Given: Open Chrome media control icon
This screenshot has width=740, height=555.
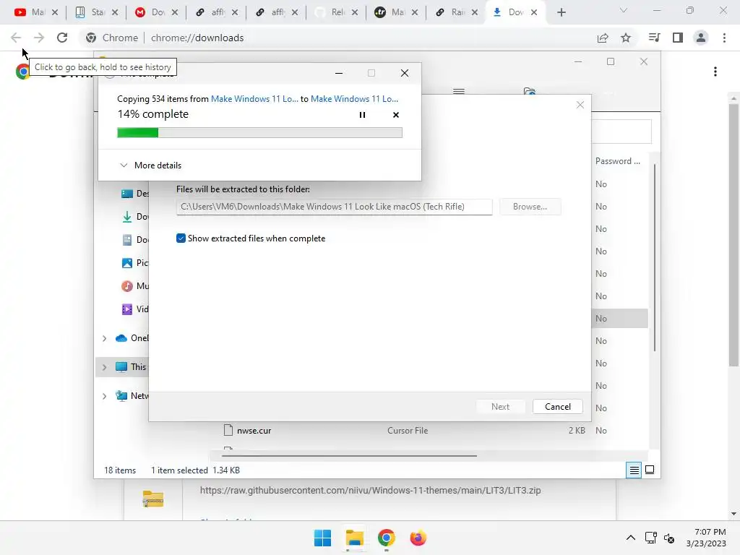Looking at the screenshot, I should pyautogui.click(x=654, y=38).
